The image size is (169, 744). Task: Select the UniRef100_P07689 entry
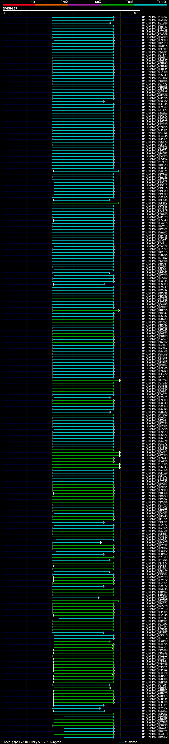(x=155, y=31)
